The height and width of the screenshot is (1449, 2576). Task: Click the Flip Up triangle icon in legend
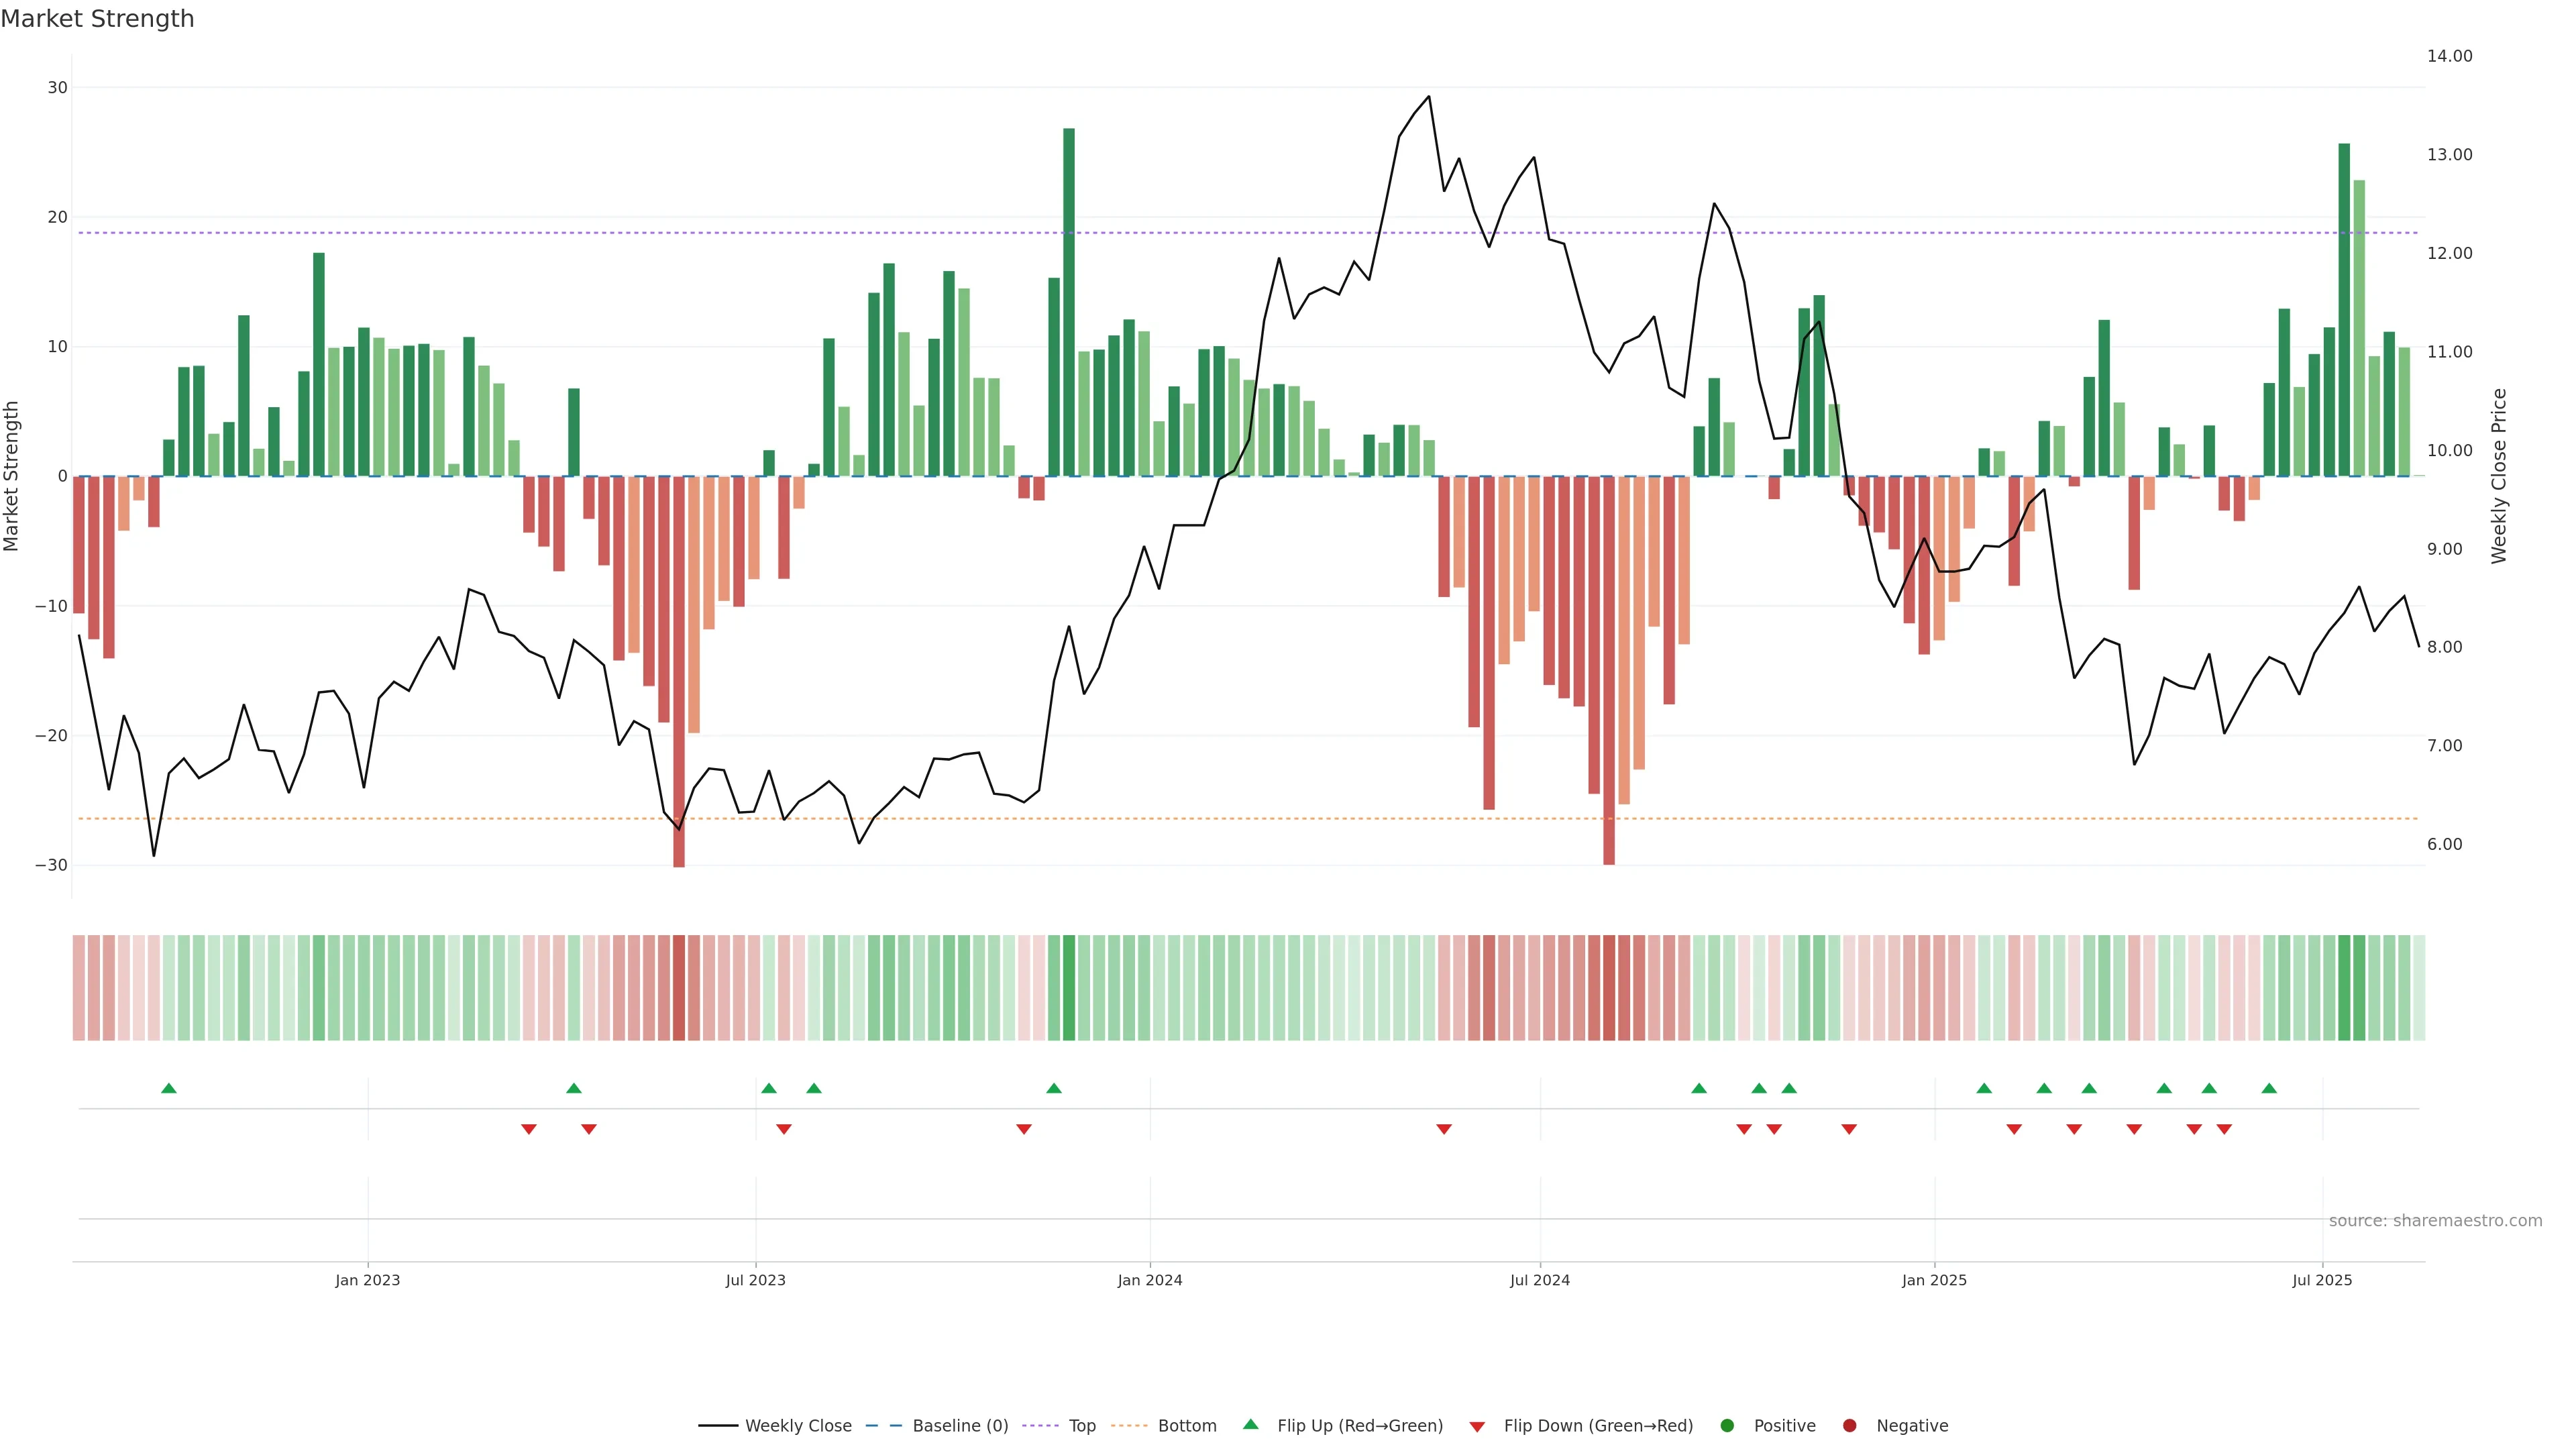coord(1250,1424)
